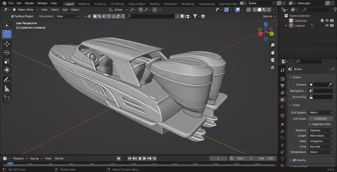Image resolution: width=337 pixels, height=172 pixels.
Task: Select the Measure tool
Action: coord(7,89)
